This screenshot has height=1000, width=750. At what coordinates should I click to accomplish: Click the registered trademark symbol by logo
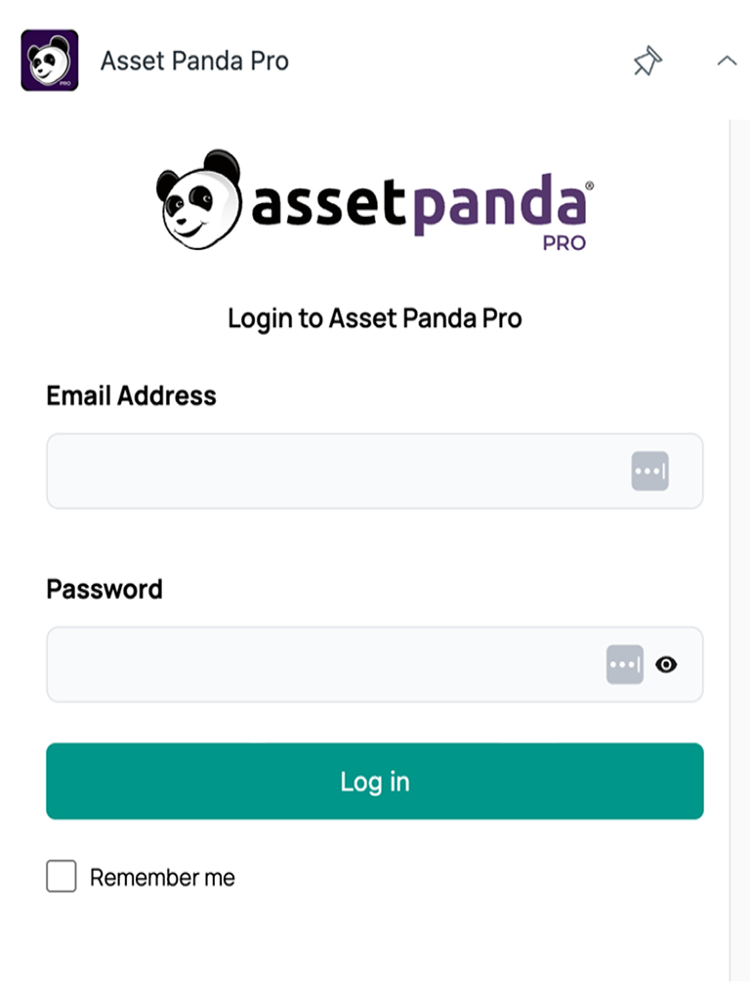pos(588,185)
